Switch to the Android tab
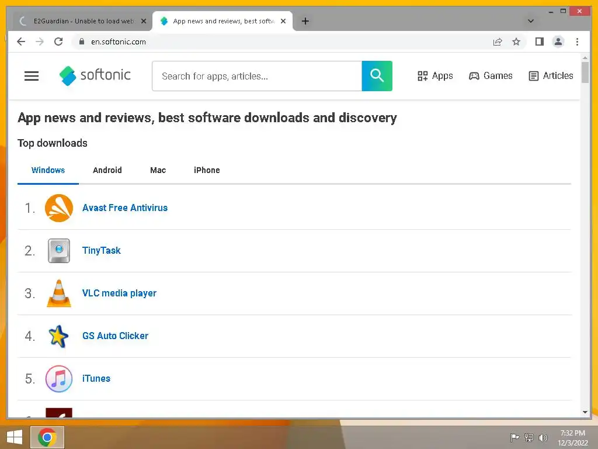Screen dimensions: 598x449 (107, 170)
